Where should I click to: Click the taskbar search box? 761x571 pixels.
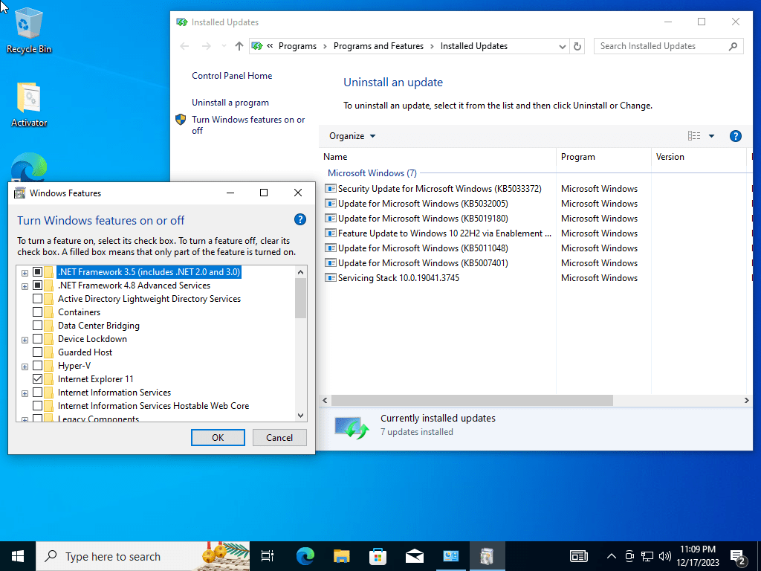143,556
